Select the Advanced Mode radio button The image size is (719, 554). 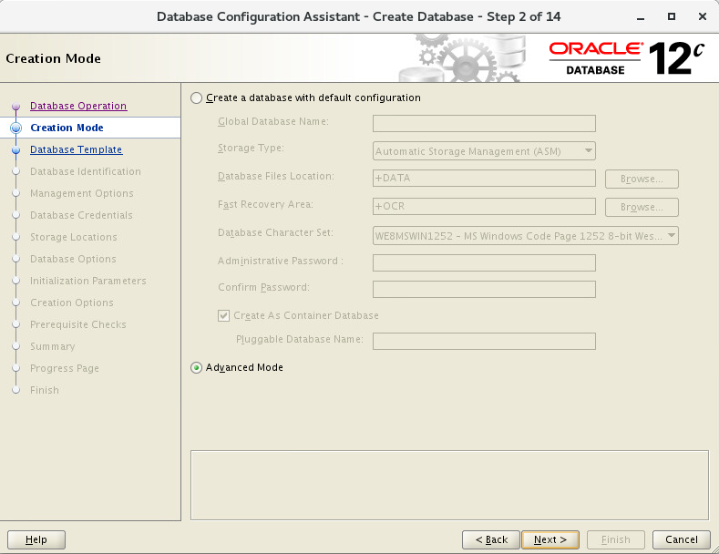coord(196,368)
